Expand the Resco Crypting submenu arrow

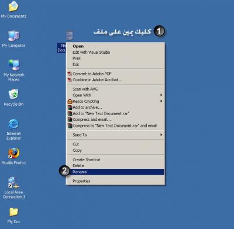pyautogui.click(x=161, y=101)
